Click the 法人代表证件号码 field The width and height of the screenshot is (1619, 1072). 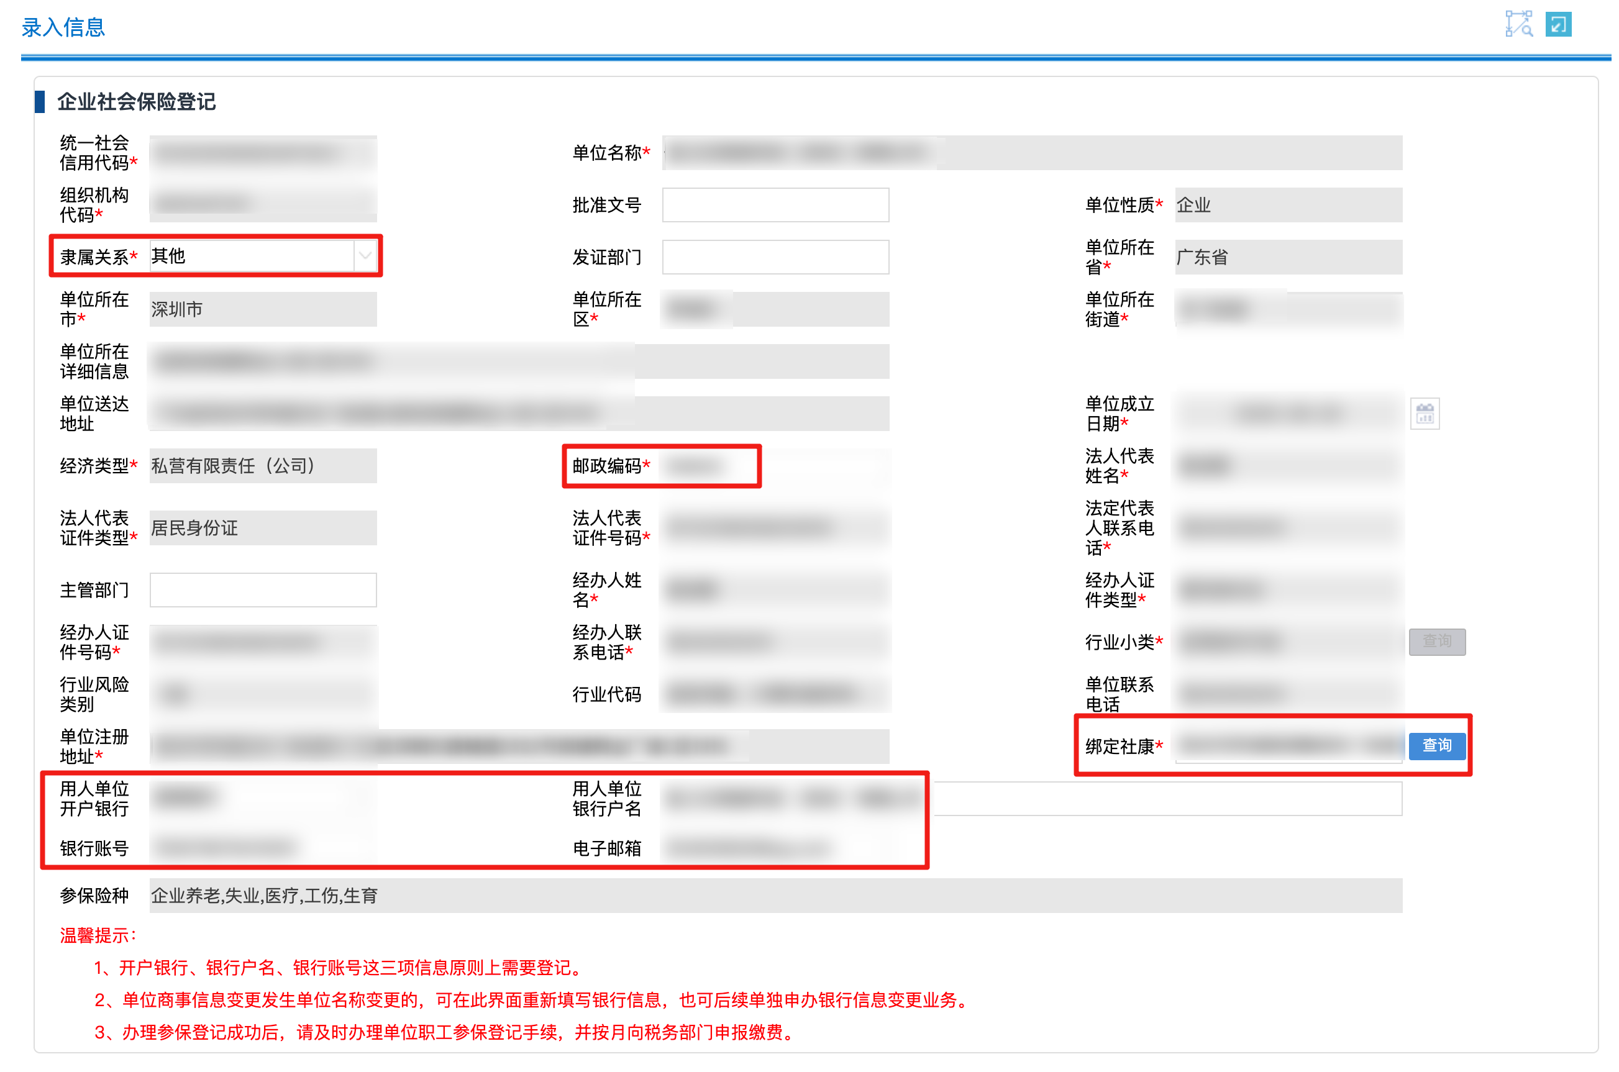pos(775,527)
